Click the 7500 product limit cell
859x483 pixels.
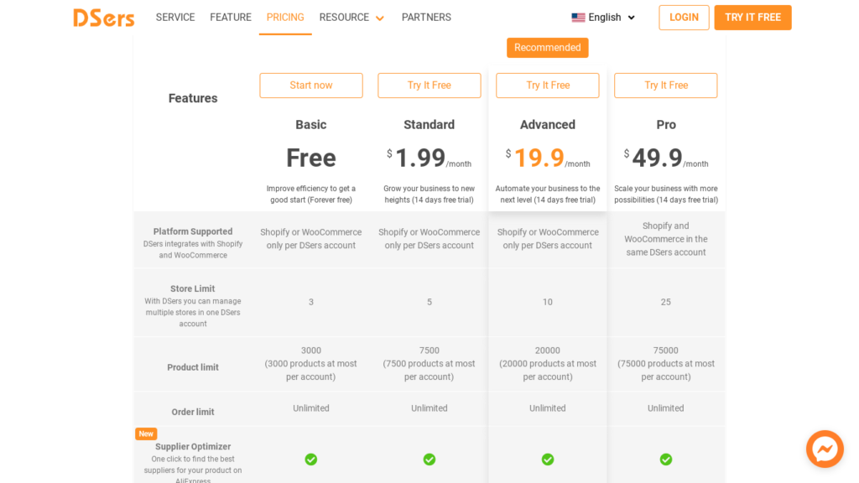429,364
